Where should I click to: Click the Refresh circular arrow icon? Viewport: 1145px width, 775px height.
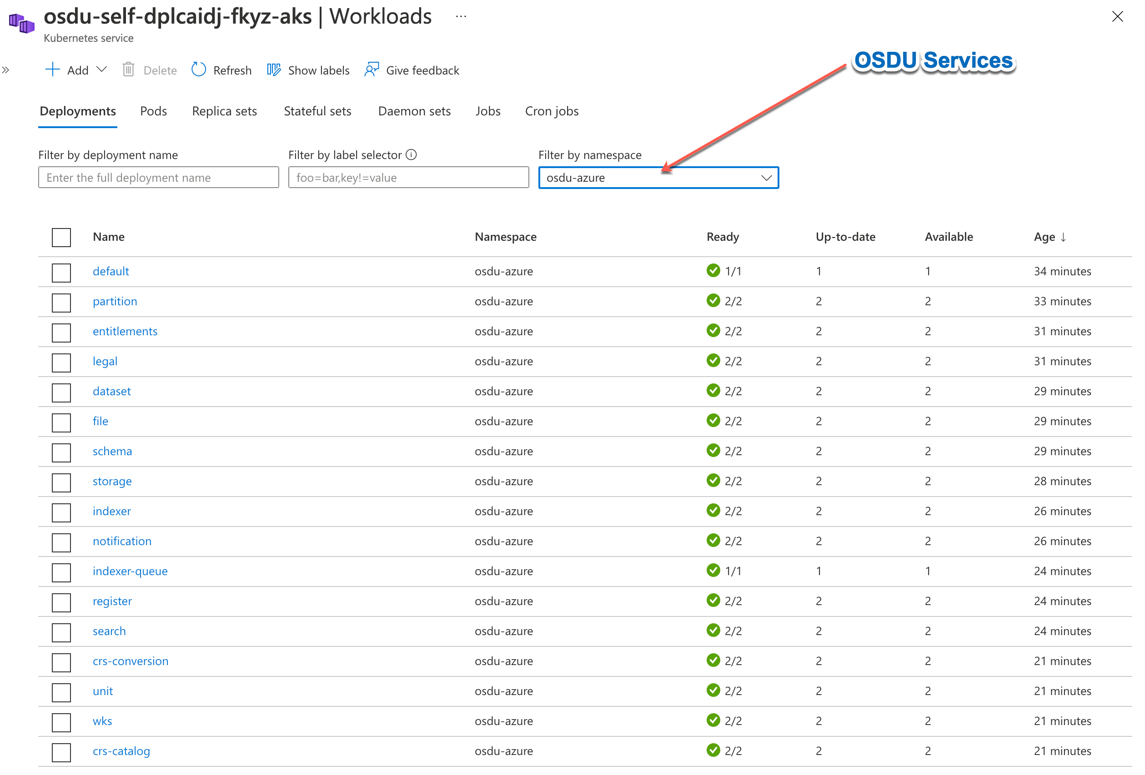tap(199, 70)
